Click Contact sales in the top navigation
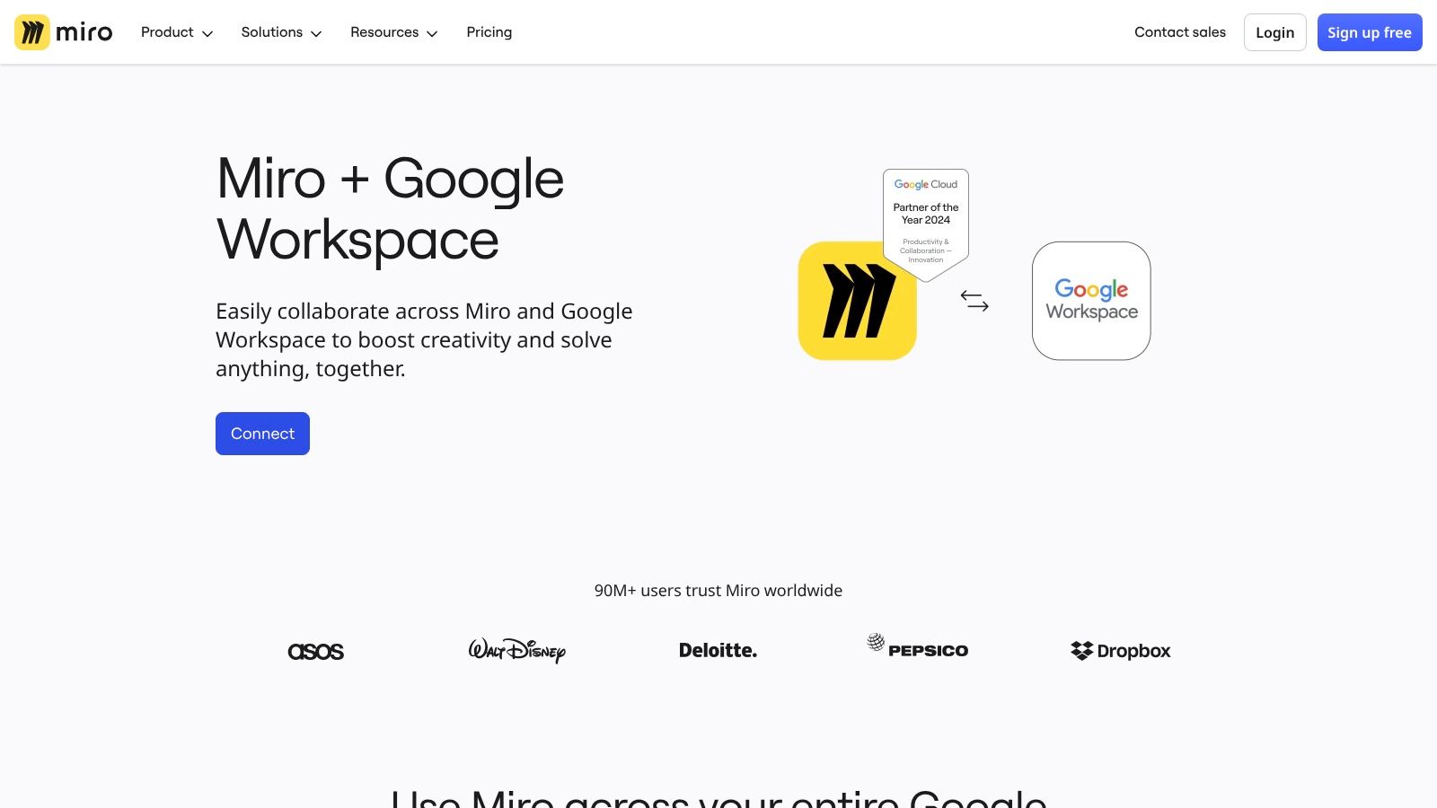The image size is (1437, 808). [1180, 32]
